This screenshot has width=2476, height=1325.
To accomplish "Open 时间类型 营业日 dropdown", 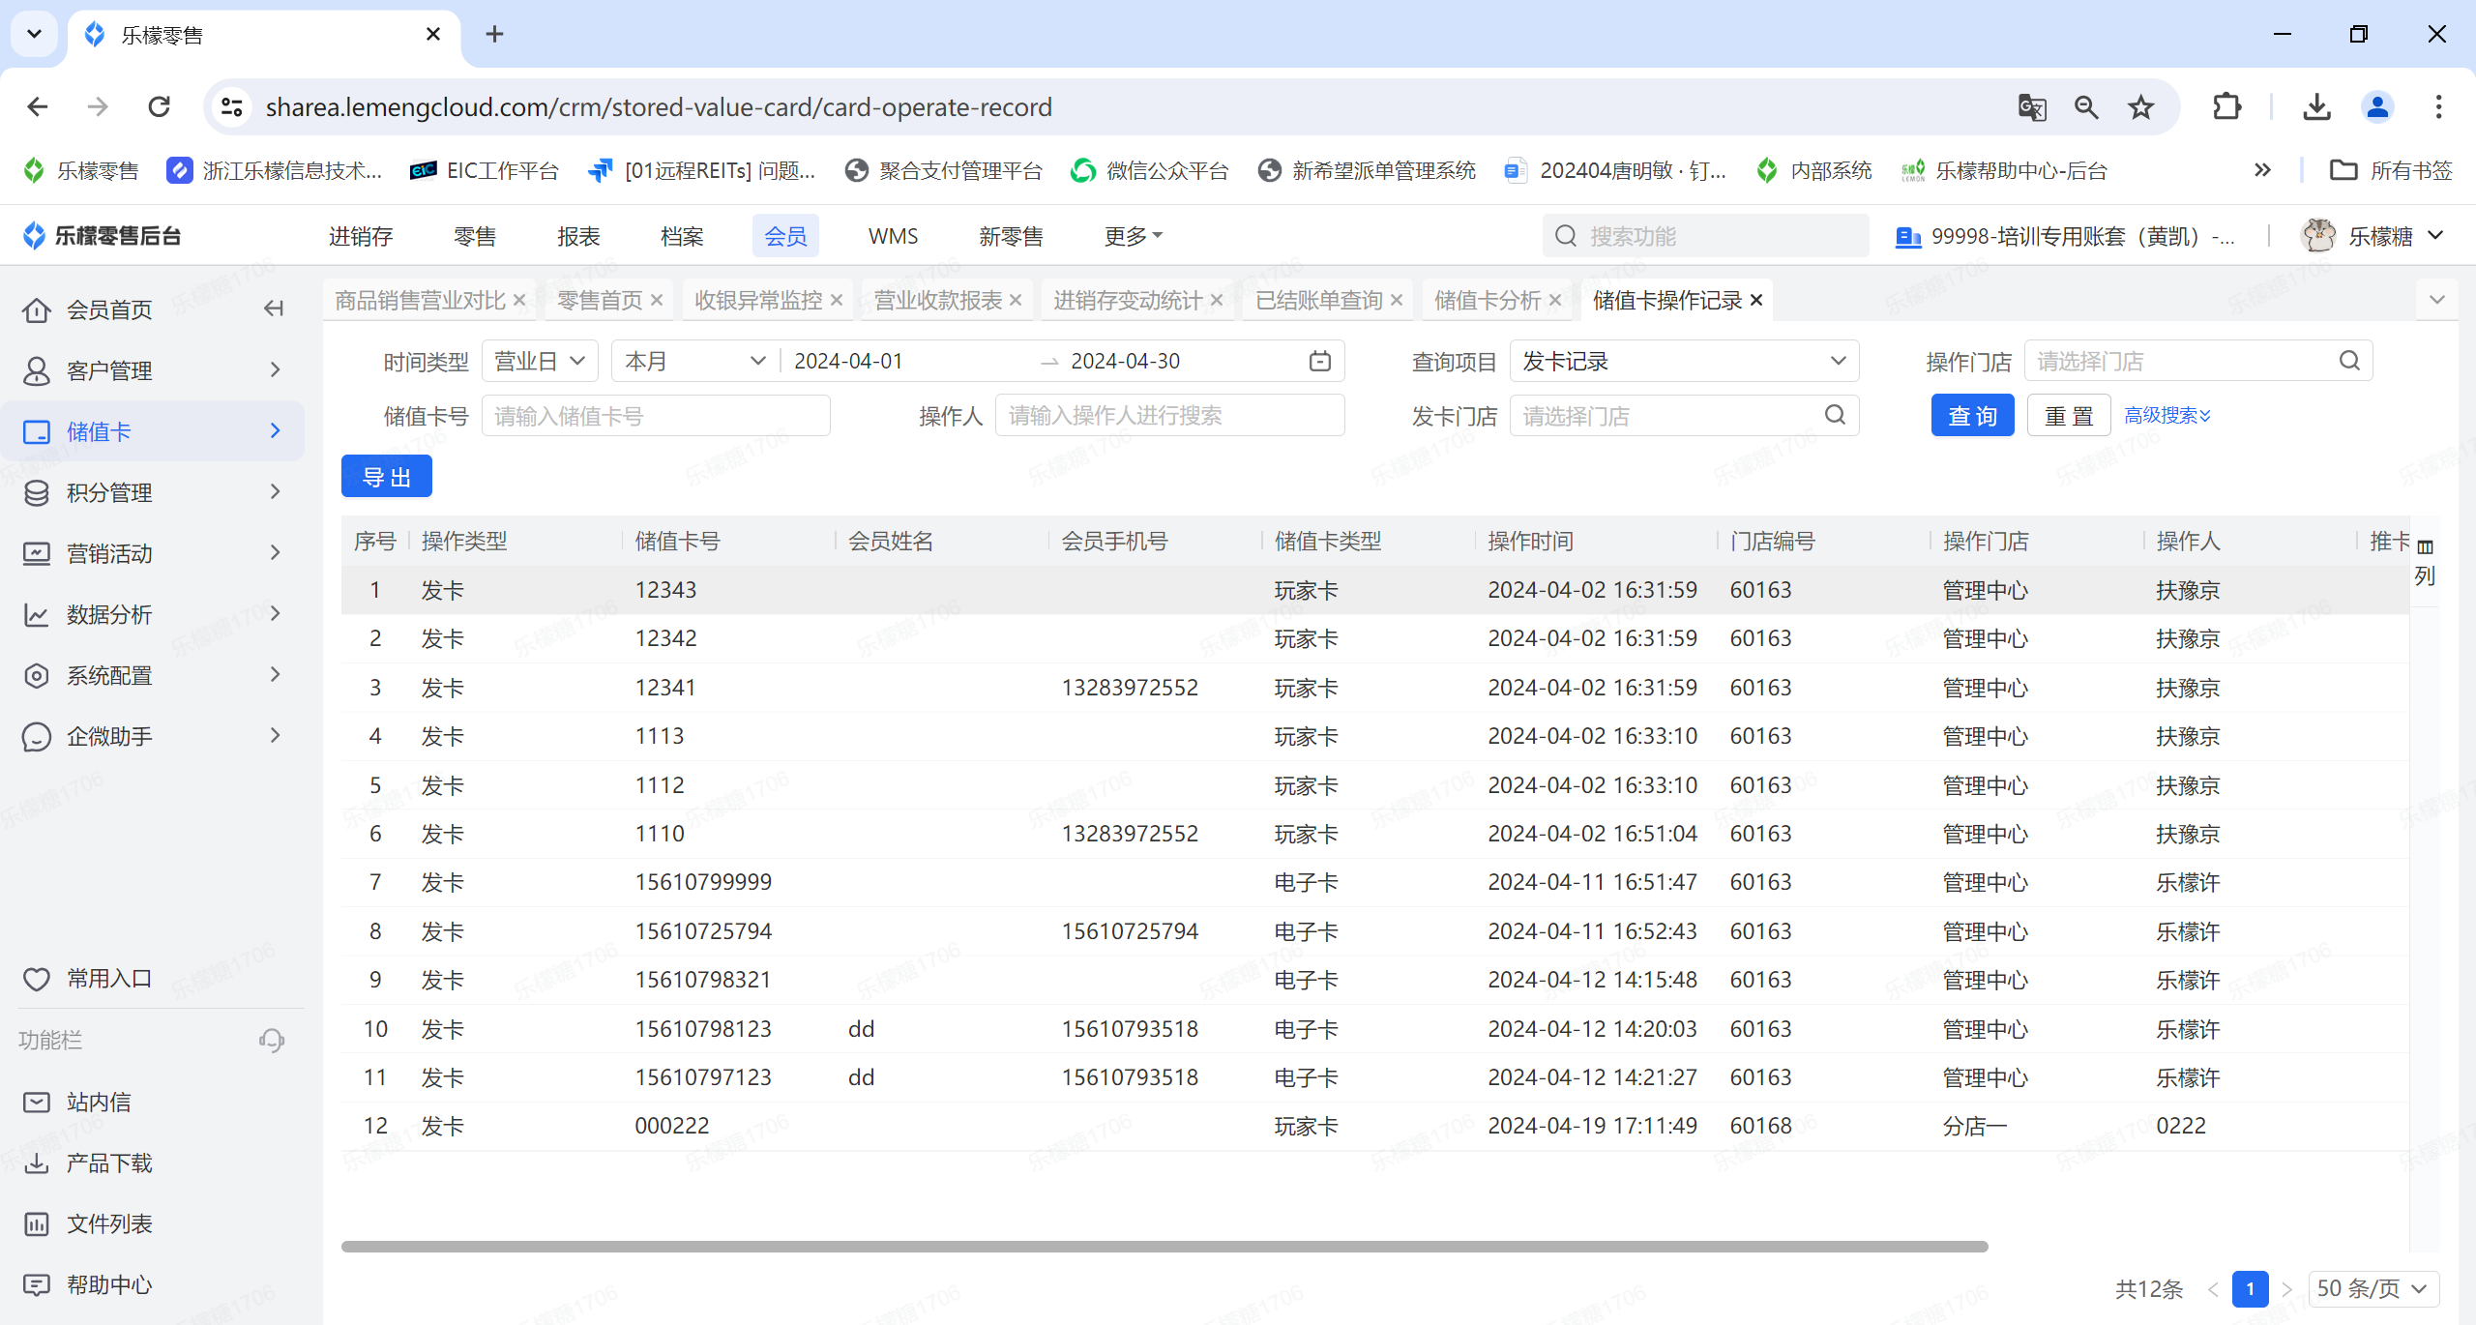I will pos(540,361).
